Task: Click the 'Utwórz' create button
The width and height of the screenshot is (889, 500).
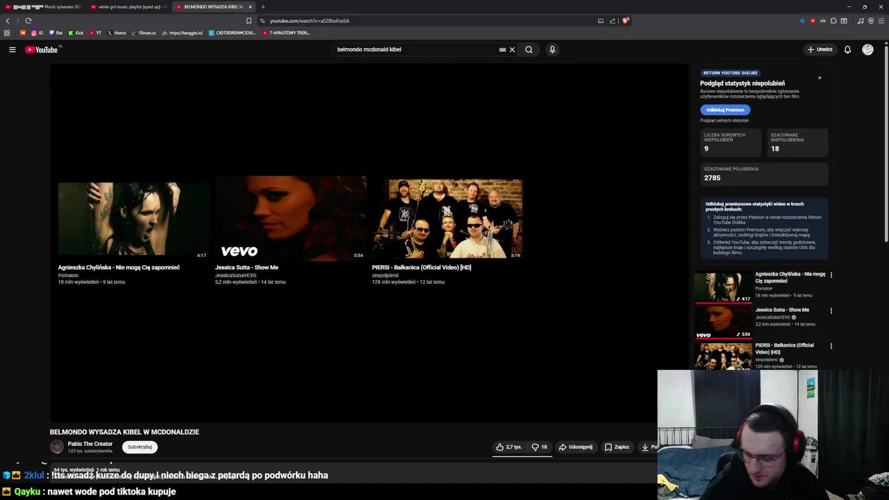Action: [x=820, y=49]
